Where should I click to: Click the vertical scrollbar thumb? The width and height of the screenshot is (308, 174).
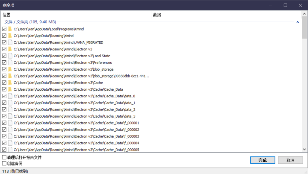(x=304, y=27)
